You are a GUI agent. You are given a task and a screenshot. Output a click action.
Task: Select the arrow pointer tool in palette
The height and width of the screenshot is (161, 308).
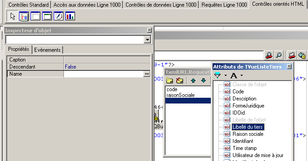coord(12,16)
